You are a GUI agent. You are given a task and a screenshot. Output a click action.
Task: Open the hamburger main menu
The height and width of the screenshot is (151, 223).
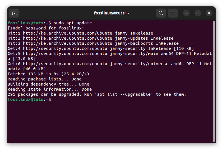point(173,13)
